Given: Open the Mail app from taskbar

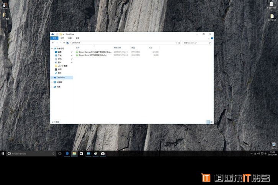Looking at the screenshot, I should point(103,154).
